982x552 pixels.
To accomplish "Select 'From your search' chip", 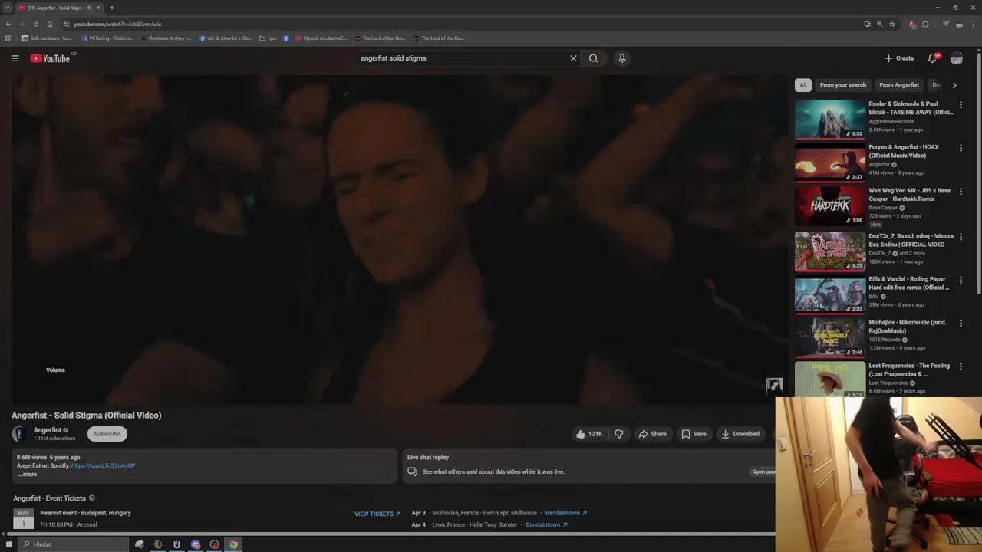I will [842, 85].
